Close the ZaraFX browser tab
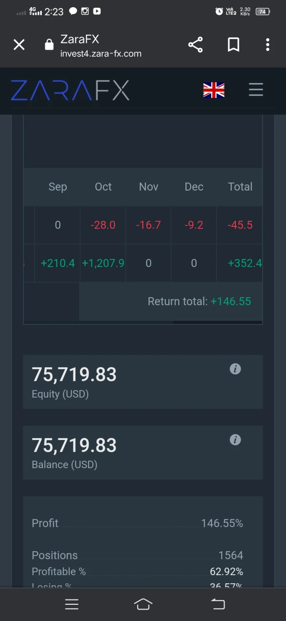 point(19,45)
